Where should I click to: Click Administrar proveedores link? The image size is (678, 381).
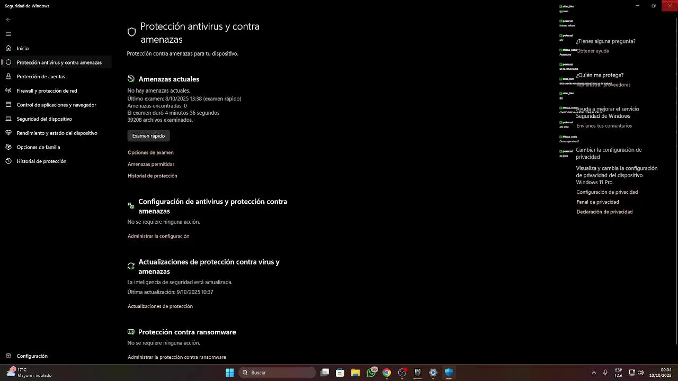(603, 85)
